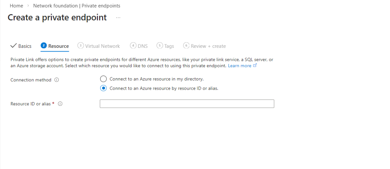Click the checkmark icon next to Basics
Image resolution: width=390 pixels, height=169 pixels.
coord(13,46)
